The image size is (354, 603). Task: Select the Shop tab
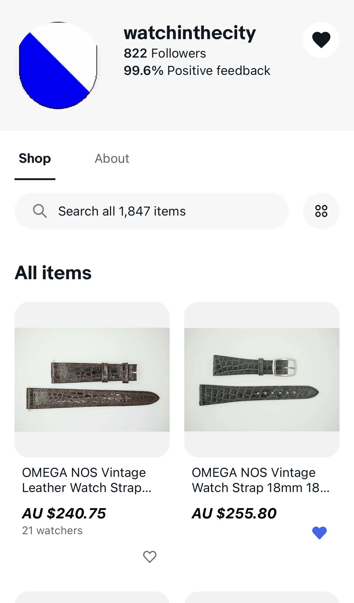tap(35, 159)
